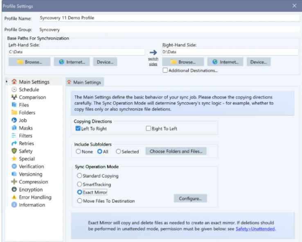302x242 pixels.
Task: Click the Compression icon in sidebar
Action: [x=14, y=182]
